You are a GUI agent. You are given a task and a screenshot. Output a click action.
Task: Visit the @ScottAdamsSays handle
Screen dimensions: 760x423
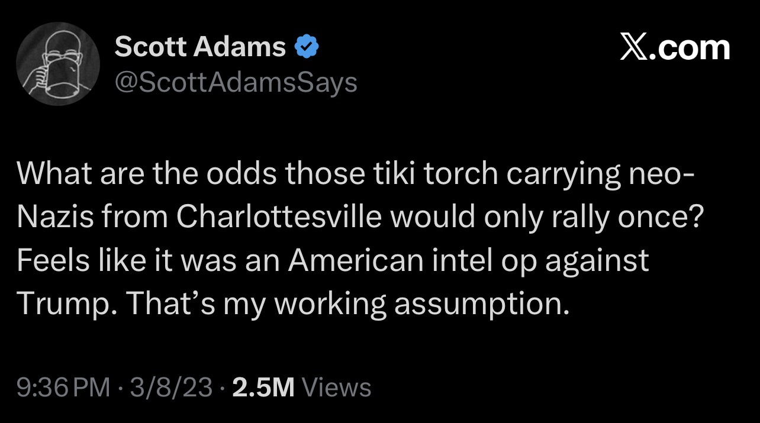236,83
